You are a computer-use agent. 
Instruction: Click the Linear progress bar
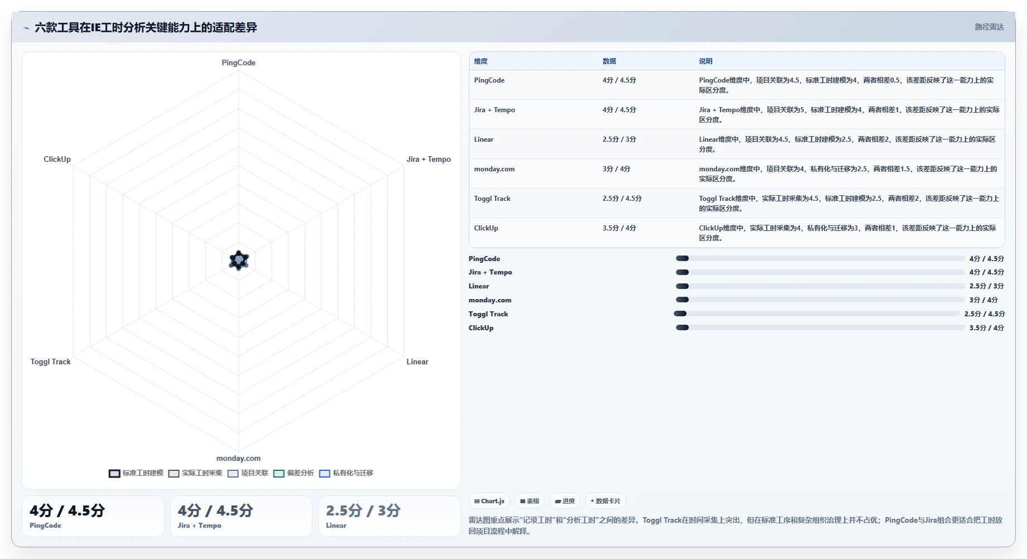[820, 286]
